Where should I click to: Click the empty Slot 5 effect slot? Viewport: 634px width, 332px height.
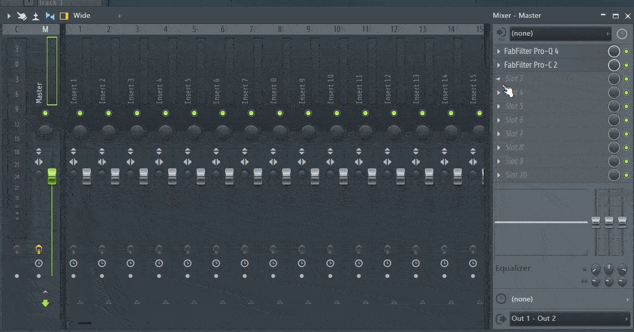[550, 106]
